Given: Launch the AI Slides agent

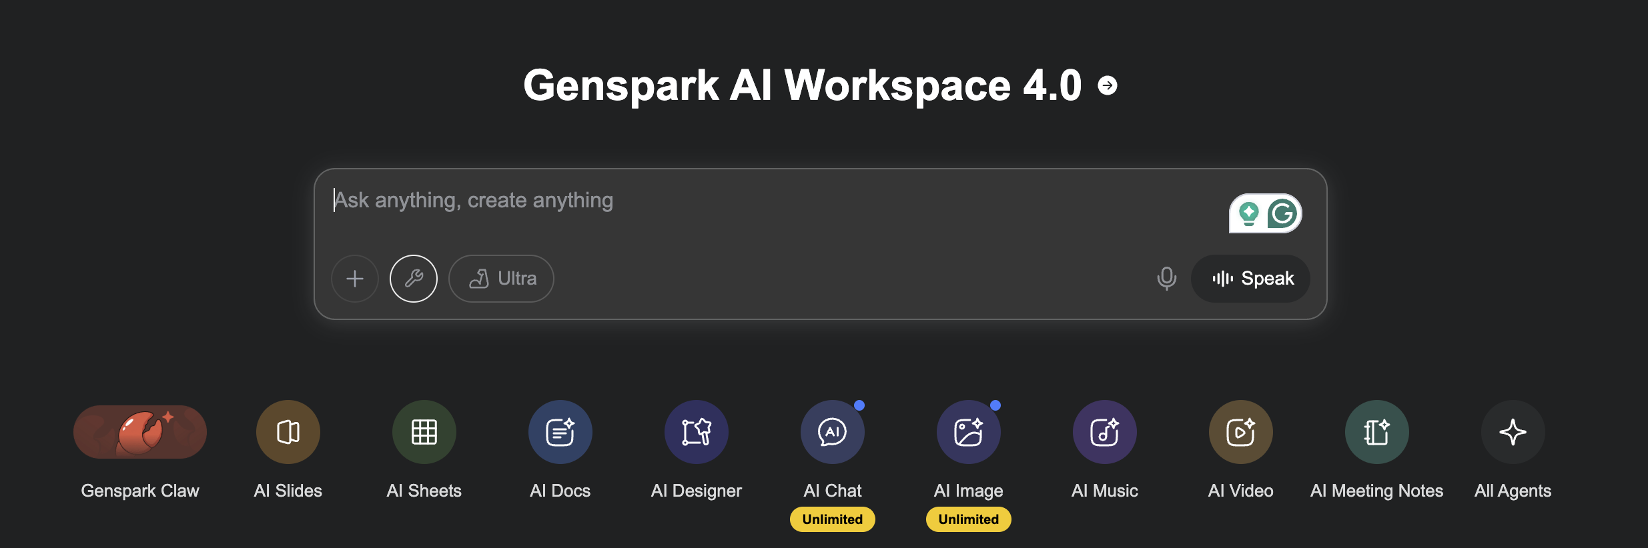Looking at the screenshot, I should (288, 432).
